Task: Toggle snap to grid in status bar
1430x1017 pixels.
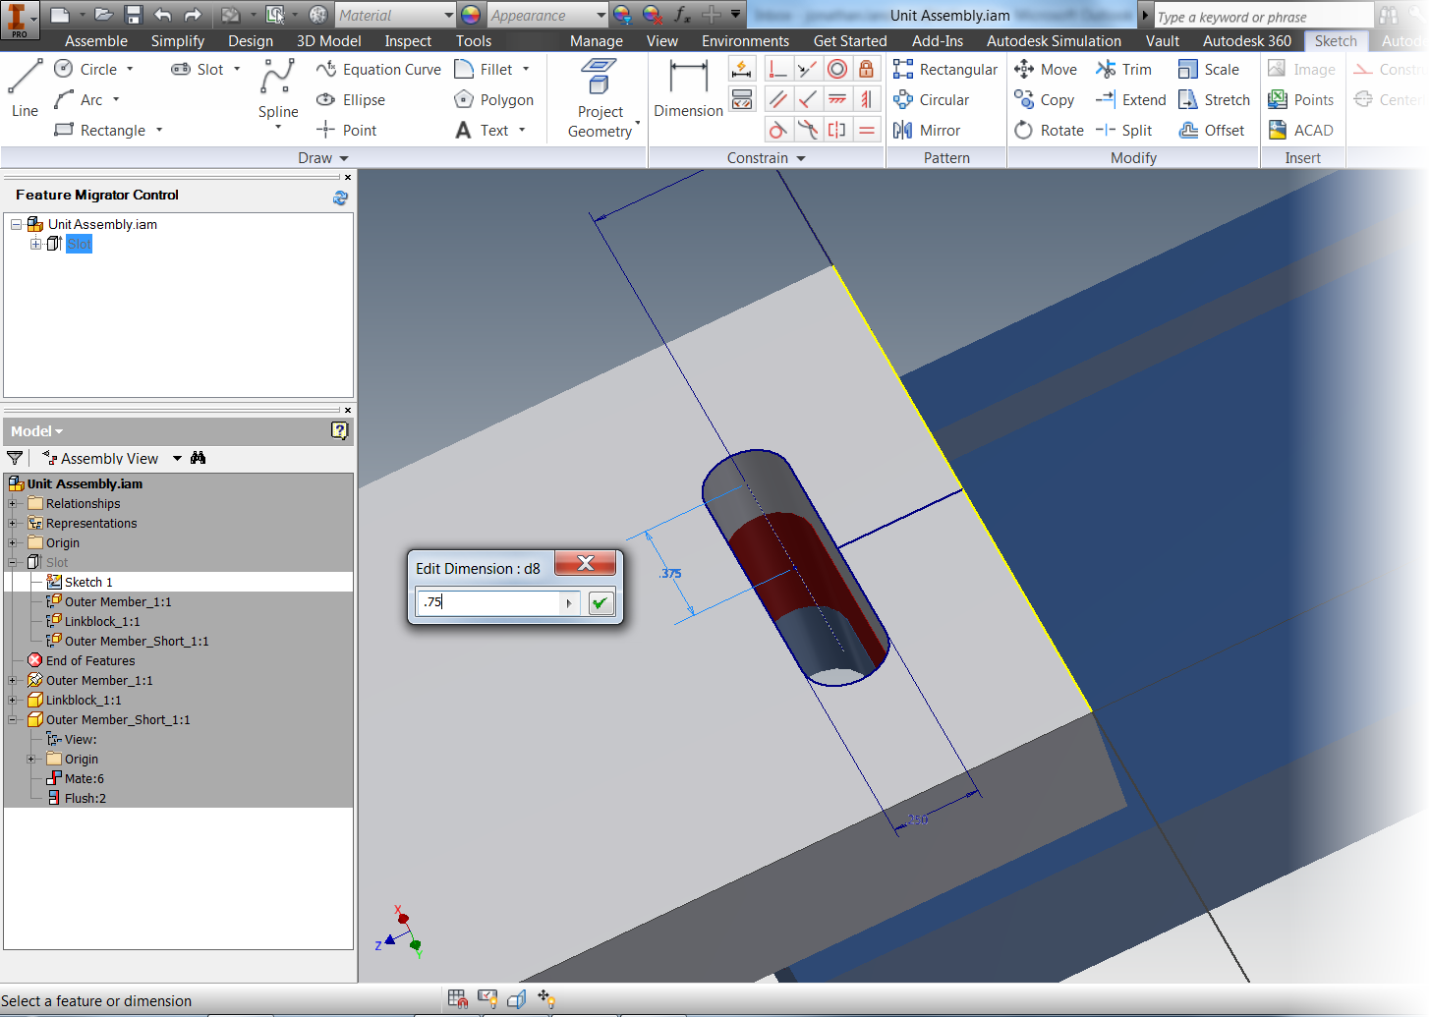Action: pos(457,999)
